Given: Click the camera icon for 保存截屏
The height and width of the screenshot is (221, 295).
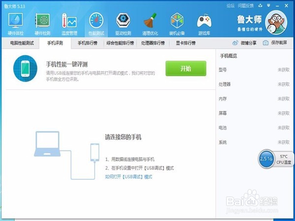Looking at the screenshot, I should (265, 43).
